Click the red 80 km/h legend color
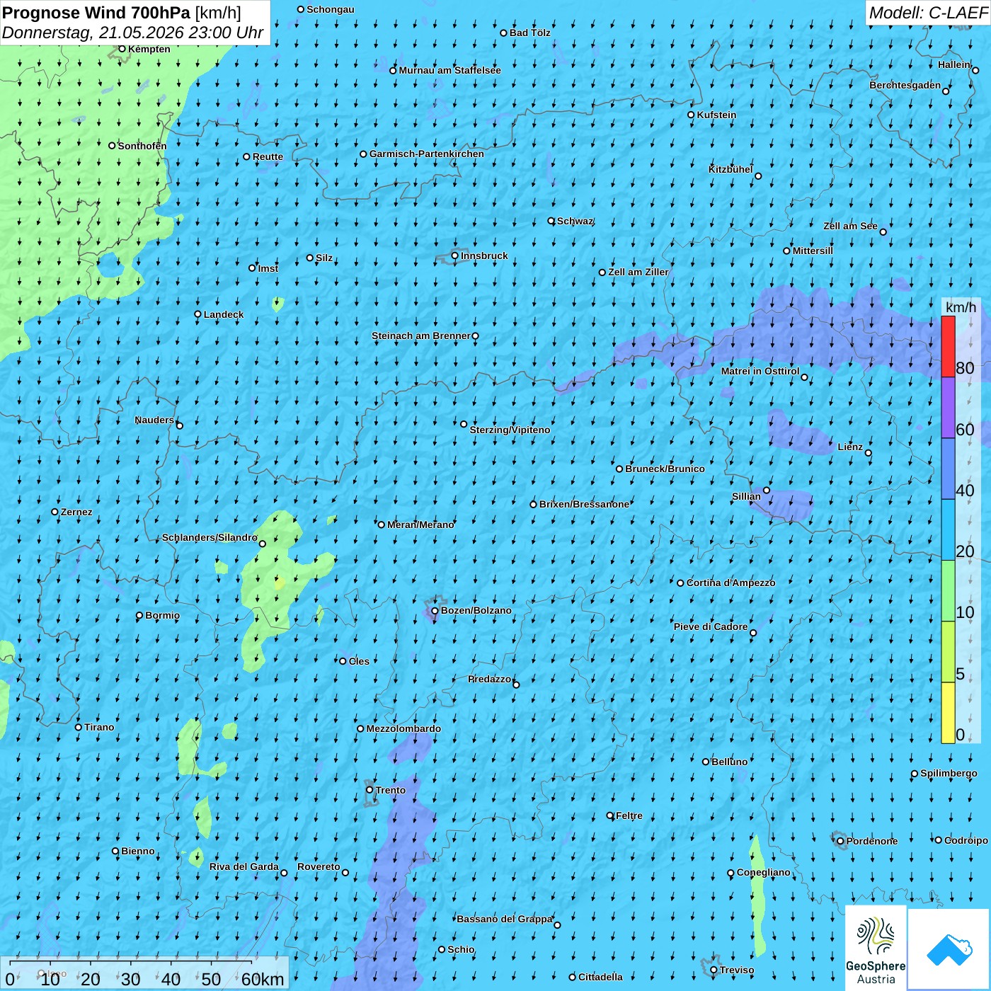The image size is (991, 991). [x=948, y=346]
